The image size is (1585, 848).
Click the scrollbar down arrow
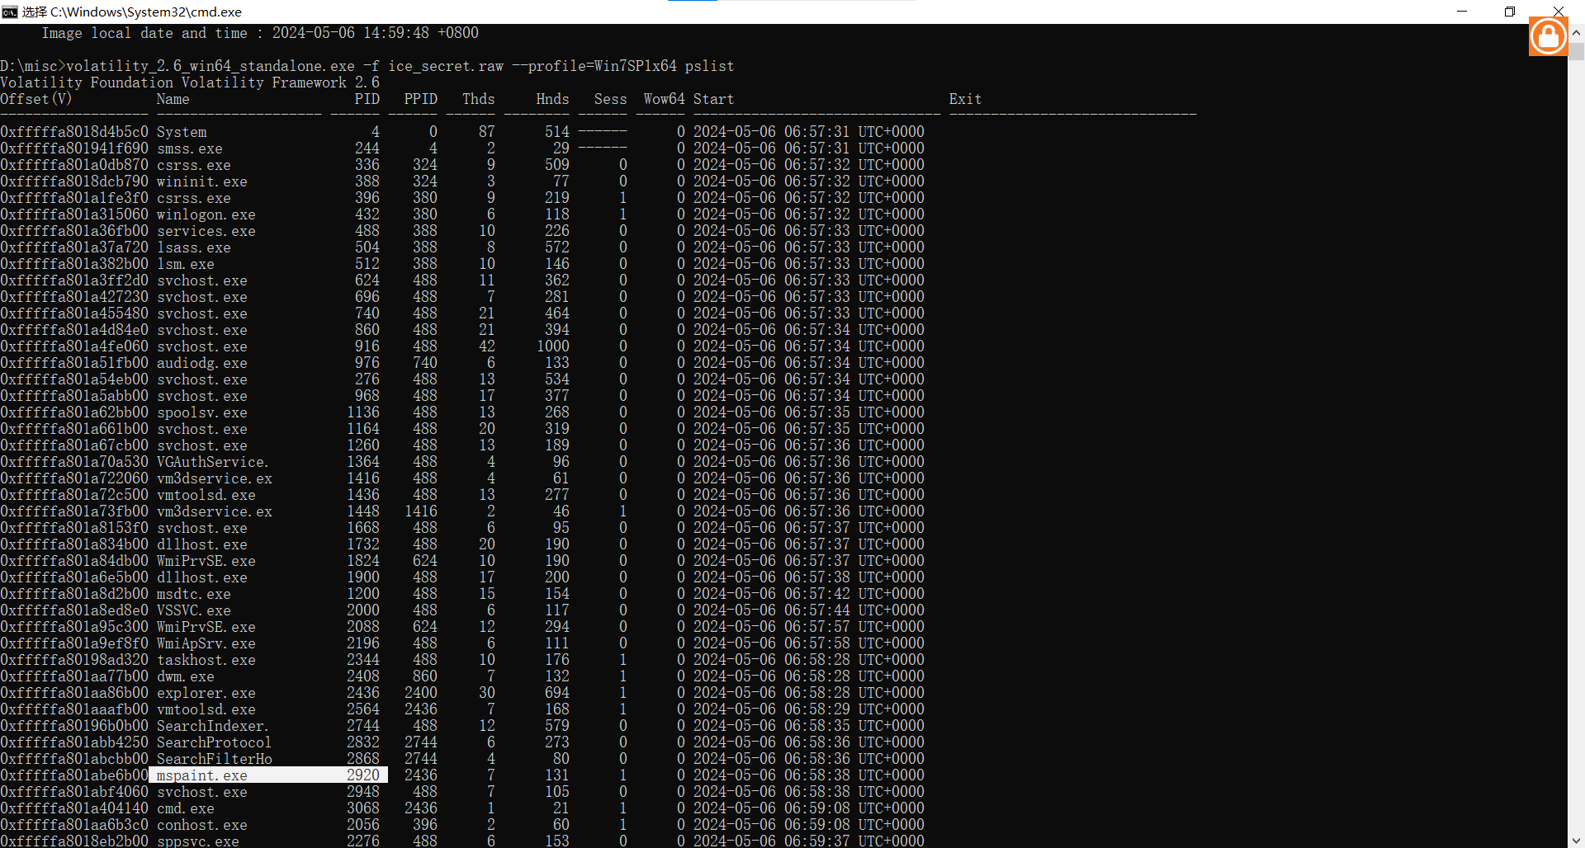1576,840
